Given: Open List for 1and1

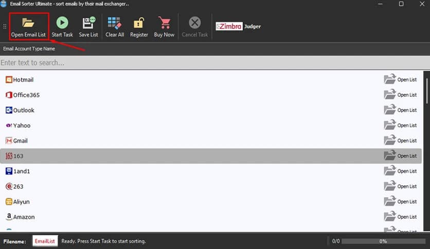Looking at the screenshot, I should pos(400,171).
